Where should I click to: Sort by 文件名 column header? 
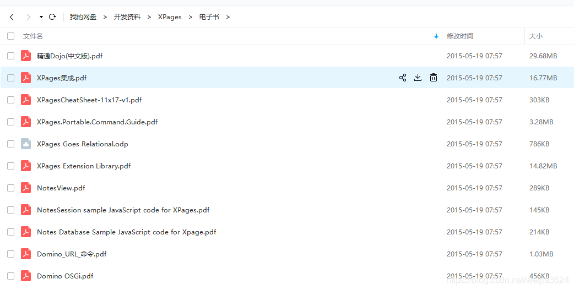[x=33, y=36]
